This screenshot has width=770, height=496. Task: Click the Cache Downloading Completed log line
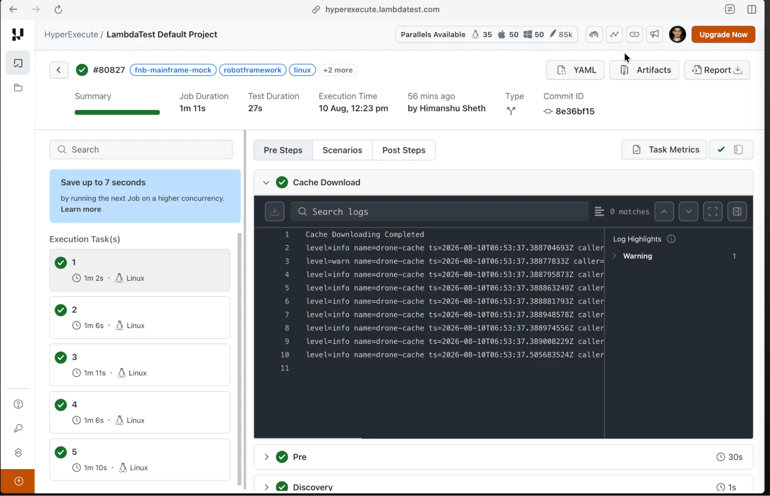point(365,234)
